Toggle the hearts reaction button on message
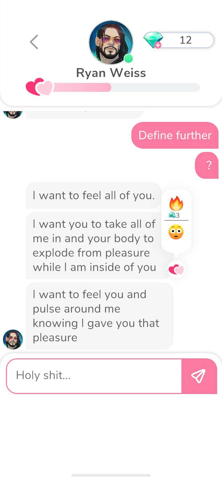The width and height of the screenshot is (222, 481). click(176, 269)
